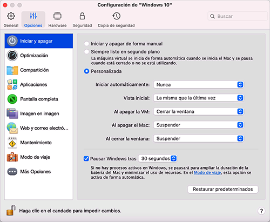This screenshot has width=270, height=222.
Task: Click the padlock to prevent changes
Action: [x=11, y=210]
